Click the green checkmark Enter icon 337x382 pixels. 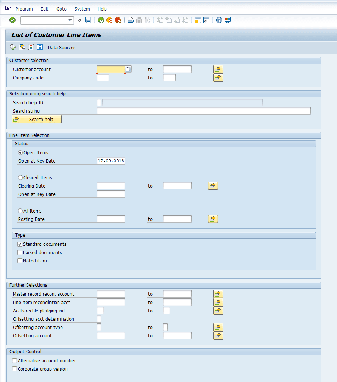click(x=12, y=20)
